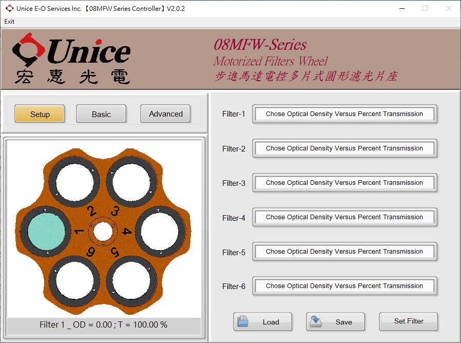Click the center hub of the filter wheel
Screen dimensions: 461x343
point(103,232)
